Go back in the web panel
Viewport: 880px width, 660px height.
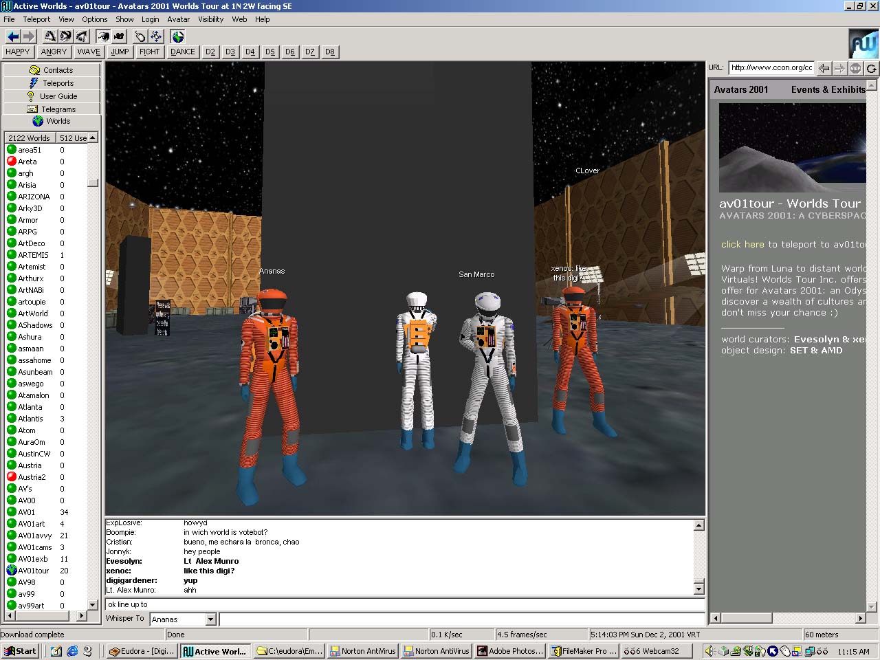pyautogui.click(x=824, y=68)
